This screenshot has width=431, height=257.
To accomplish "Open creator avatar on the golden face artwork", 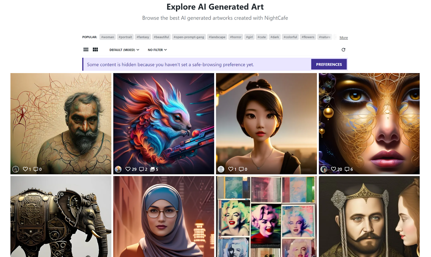I will pos(324,169).
